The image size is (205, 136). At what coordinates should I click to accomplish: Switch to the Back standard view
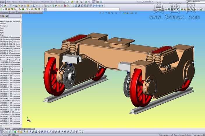tap(79, 6)
